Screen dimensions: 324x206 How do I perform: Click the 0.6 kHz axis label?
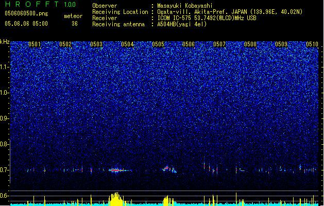5,196
